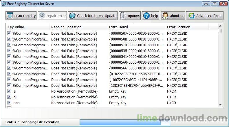Screen dimensions: 229x127
Task: Click the scan registry icon
Action: click(10, 16)
